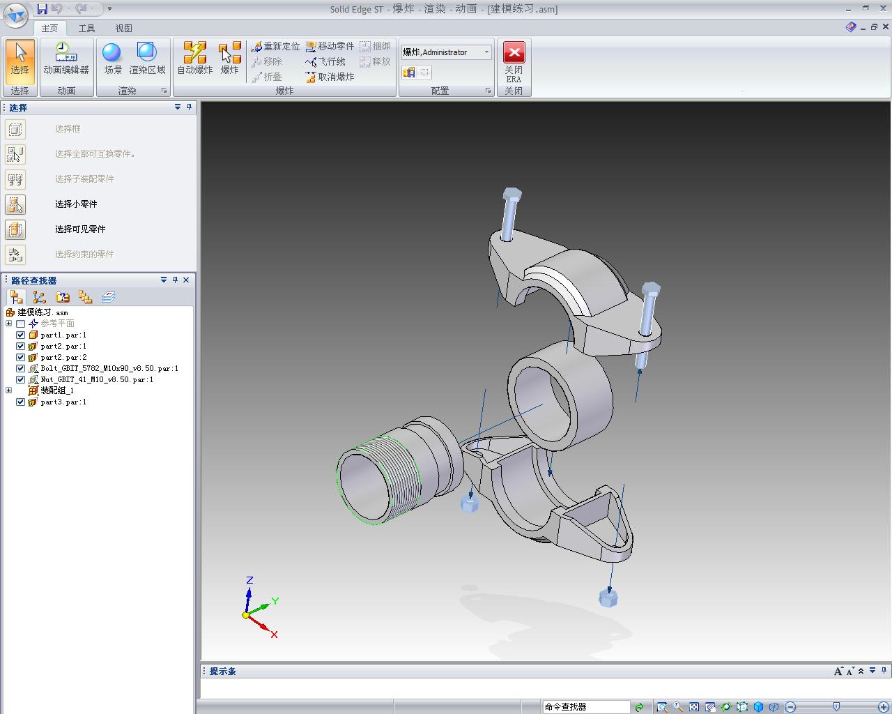The width and height of the screenshot is (892, 714).
Task: Select the 飞行线 flow lines command
Action: pyautogui.click(x=325, y=61)
